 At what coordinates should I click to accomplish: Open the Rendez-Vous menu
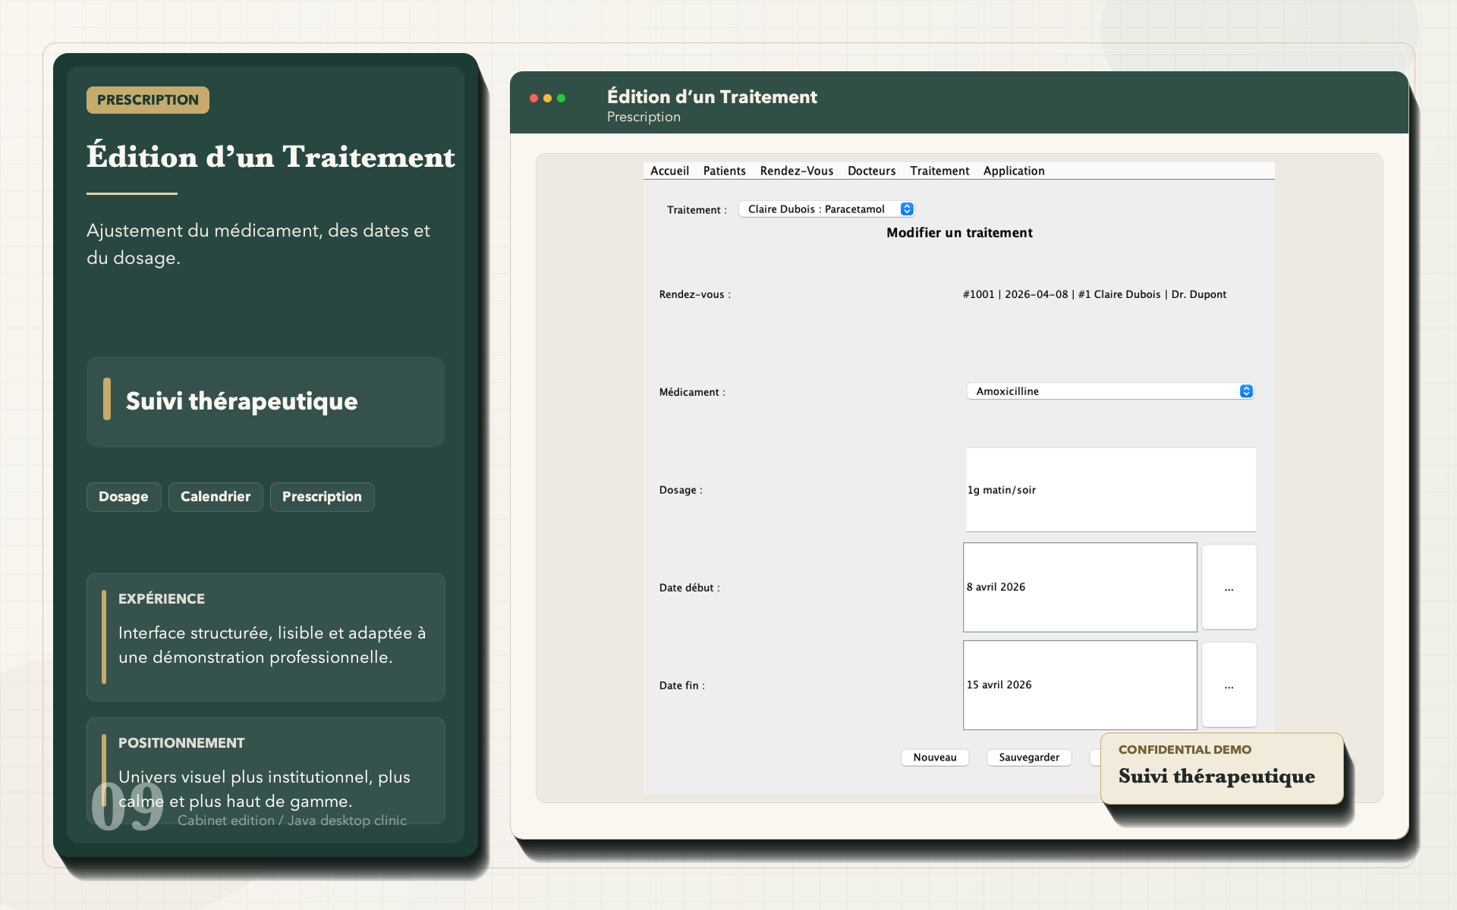(x=796, y=171)
